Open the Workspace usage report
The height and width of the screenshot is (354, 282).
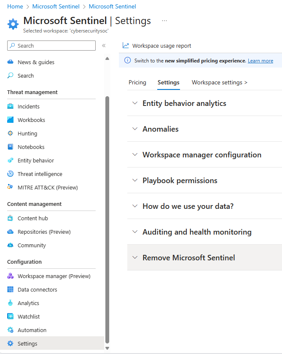point(161,46)
